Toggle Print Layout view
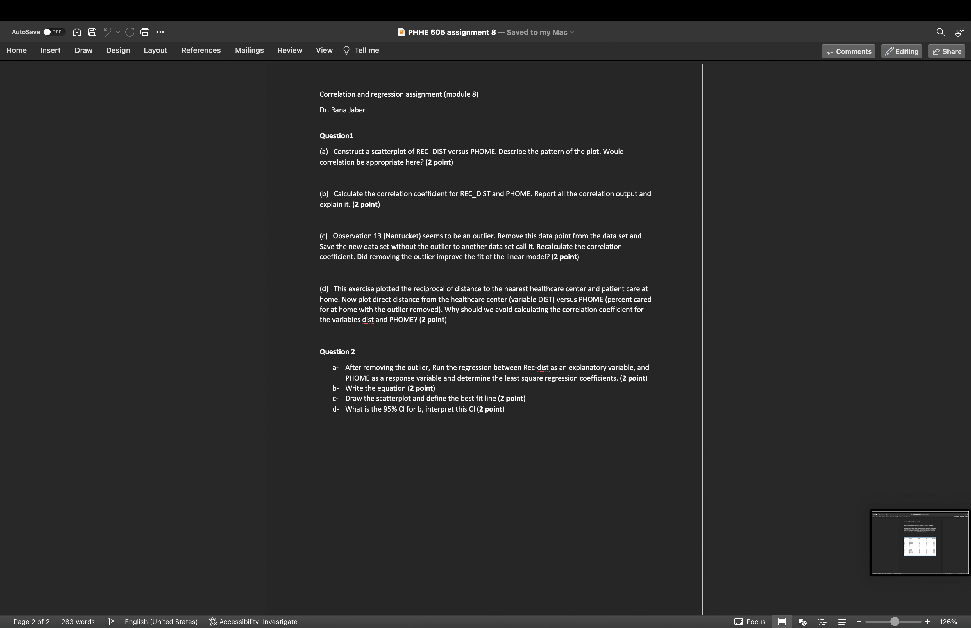The image size is (971, 628). tap(782, 622)
